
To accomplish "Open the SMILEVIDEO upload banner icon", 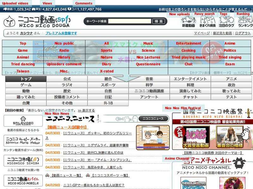I will pos(23,121).
